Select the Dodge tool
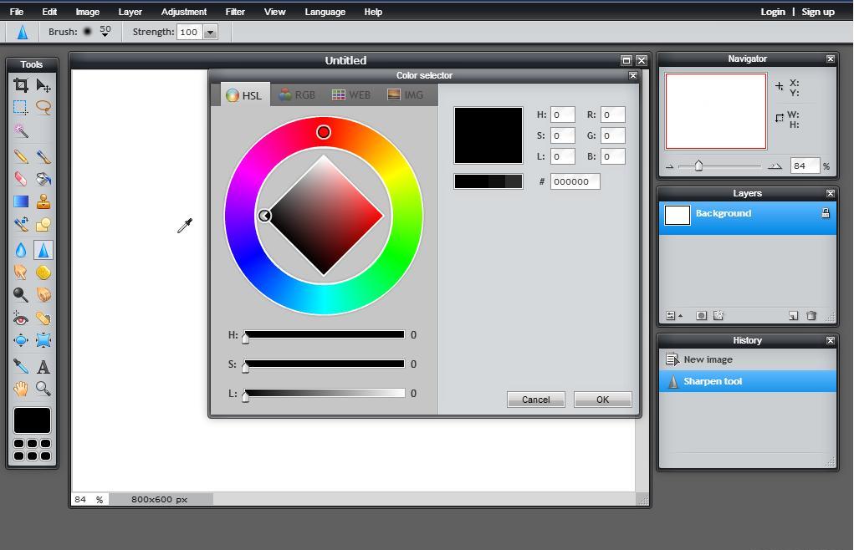The width and height of the screenshot is (854, 550). [21, 295]
